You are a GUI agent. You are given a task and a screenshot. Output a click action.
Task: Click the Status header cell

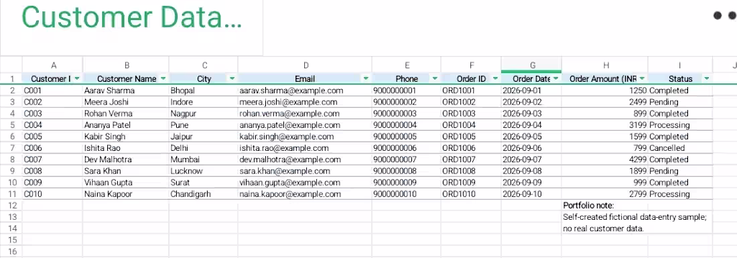pos(680,78)
